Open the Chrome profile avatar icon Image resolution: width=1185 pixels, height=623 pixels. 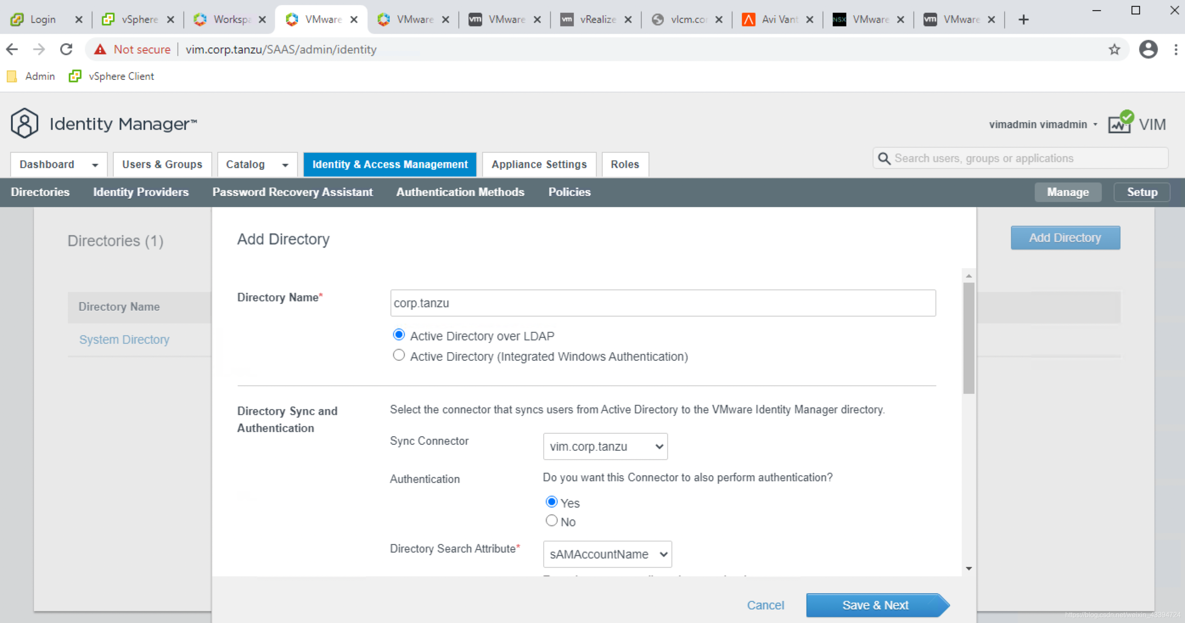click(x=1148, y=49)
